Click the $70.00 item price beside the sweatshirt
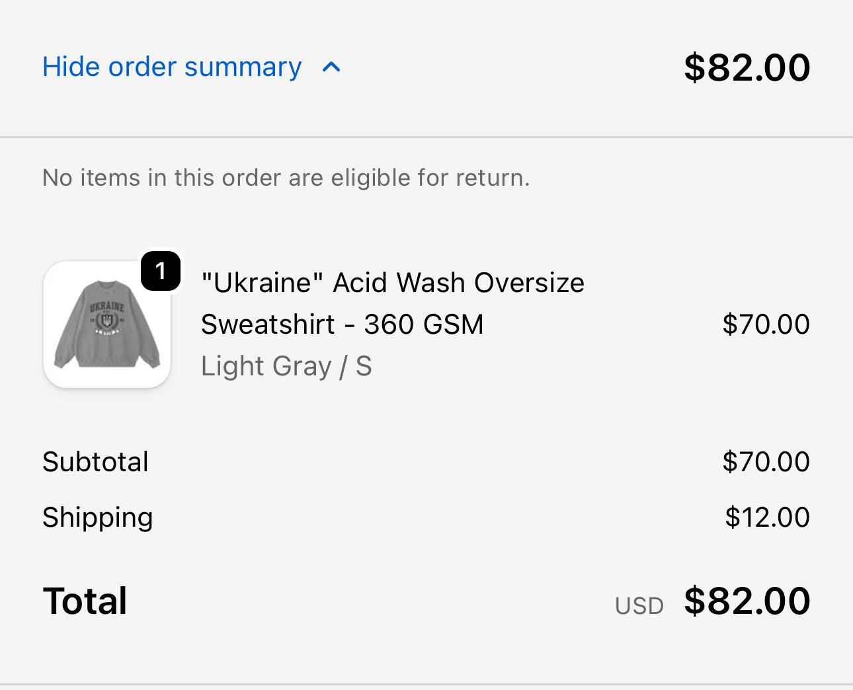This screenshot has height=690, width=853. tap(766, 325)
